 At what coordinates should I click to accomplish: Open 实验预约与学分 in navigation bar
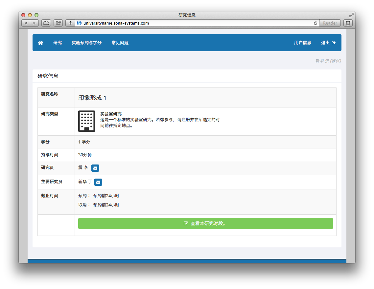[x=86, y=43]
